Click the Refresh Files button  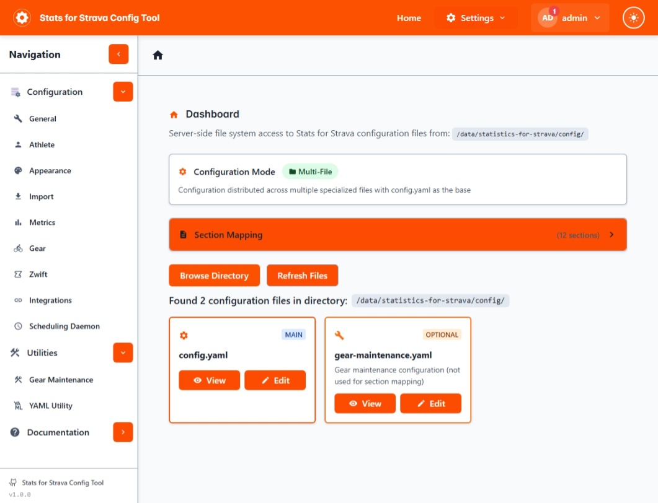(x=302, y=276)
